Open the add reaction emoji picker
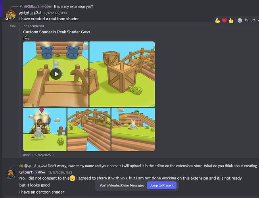 tap(240, 21)
